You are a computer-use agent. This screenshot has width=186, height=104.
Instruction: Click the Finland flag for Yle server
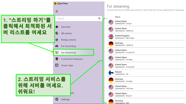click(x=111, y=73)
